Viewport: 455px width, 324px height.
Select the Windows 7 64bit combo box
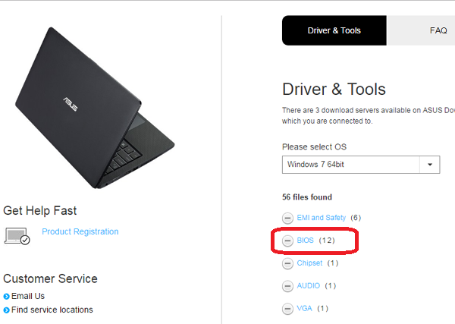351,165
